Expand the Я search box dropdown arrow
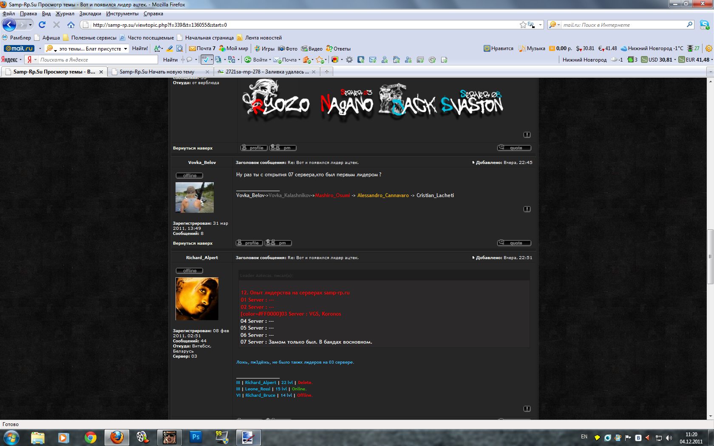 (x=35, y=60)
